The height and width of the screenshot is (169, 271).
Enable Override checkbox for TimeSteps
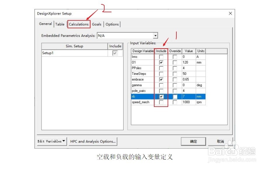point(175,74)
